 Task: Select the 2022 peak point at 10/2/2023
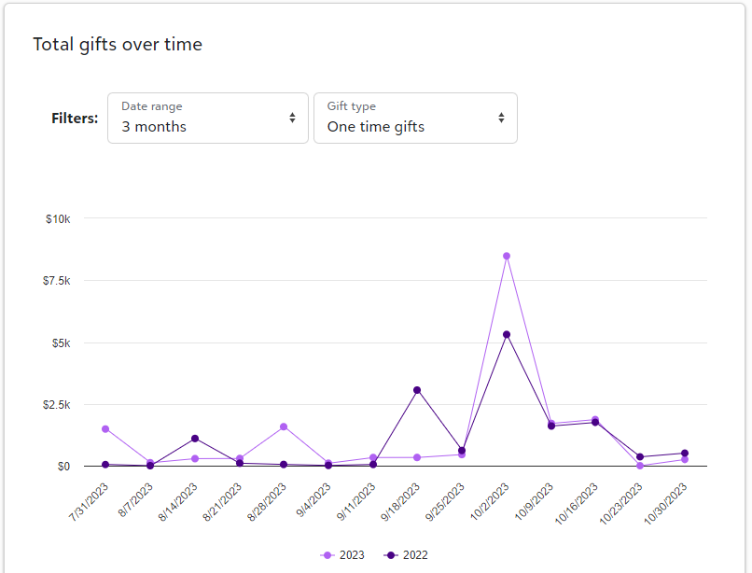click(507, 334)
